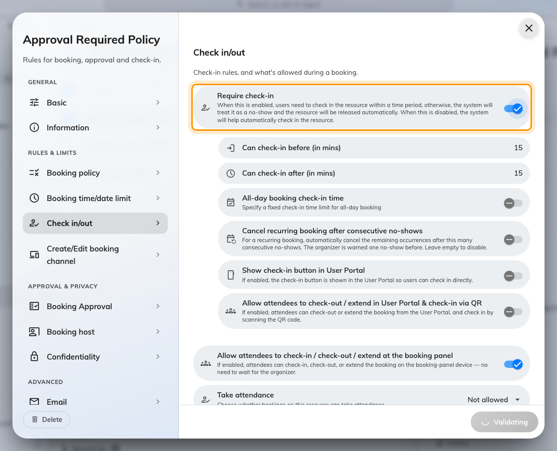
Task: Enable Cancel recurring booking after no-shows toggle
Action: 513,240
